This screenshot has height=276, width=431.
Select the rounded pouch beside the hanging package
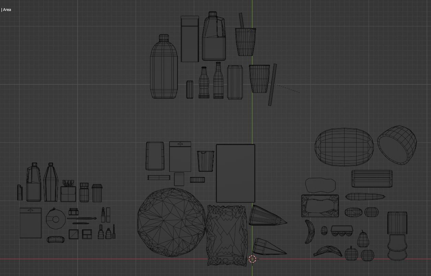pyautogui.click(x=155, y=156)
